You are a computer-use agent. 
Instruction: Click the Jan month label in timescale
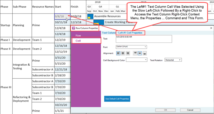(x=112, y=11)
